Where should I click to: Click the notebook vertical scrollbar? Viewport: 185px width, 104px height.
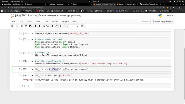point(184,74)
